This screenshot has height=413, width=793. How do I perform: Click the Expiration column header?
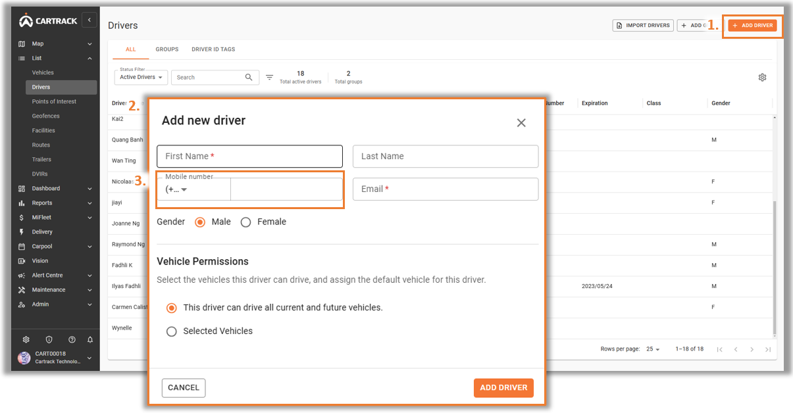[595, 103]
